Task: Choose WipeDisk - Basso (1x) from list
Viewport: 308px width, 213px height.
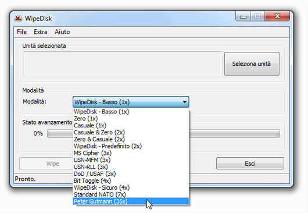Action: click(x=131, y=112)
